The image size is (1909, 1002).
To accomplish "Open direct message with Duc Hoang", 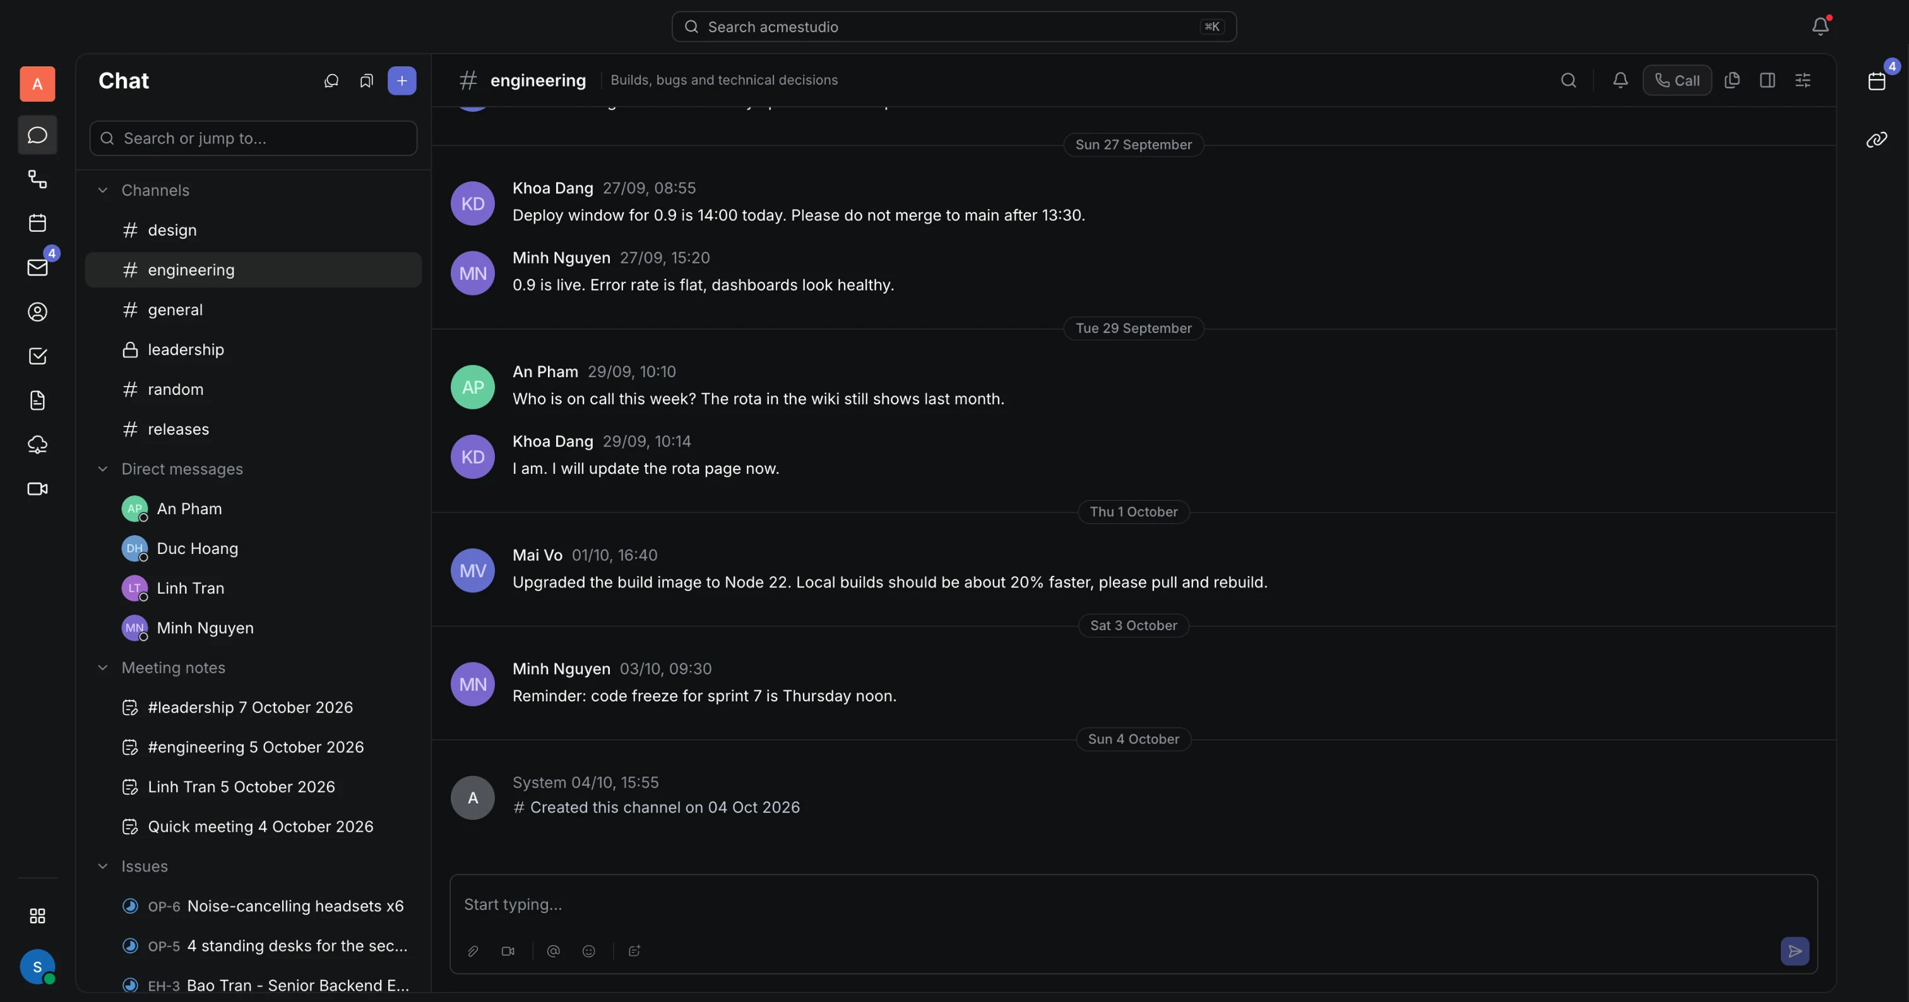I will click(x=253, y=548).
